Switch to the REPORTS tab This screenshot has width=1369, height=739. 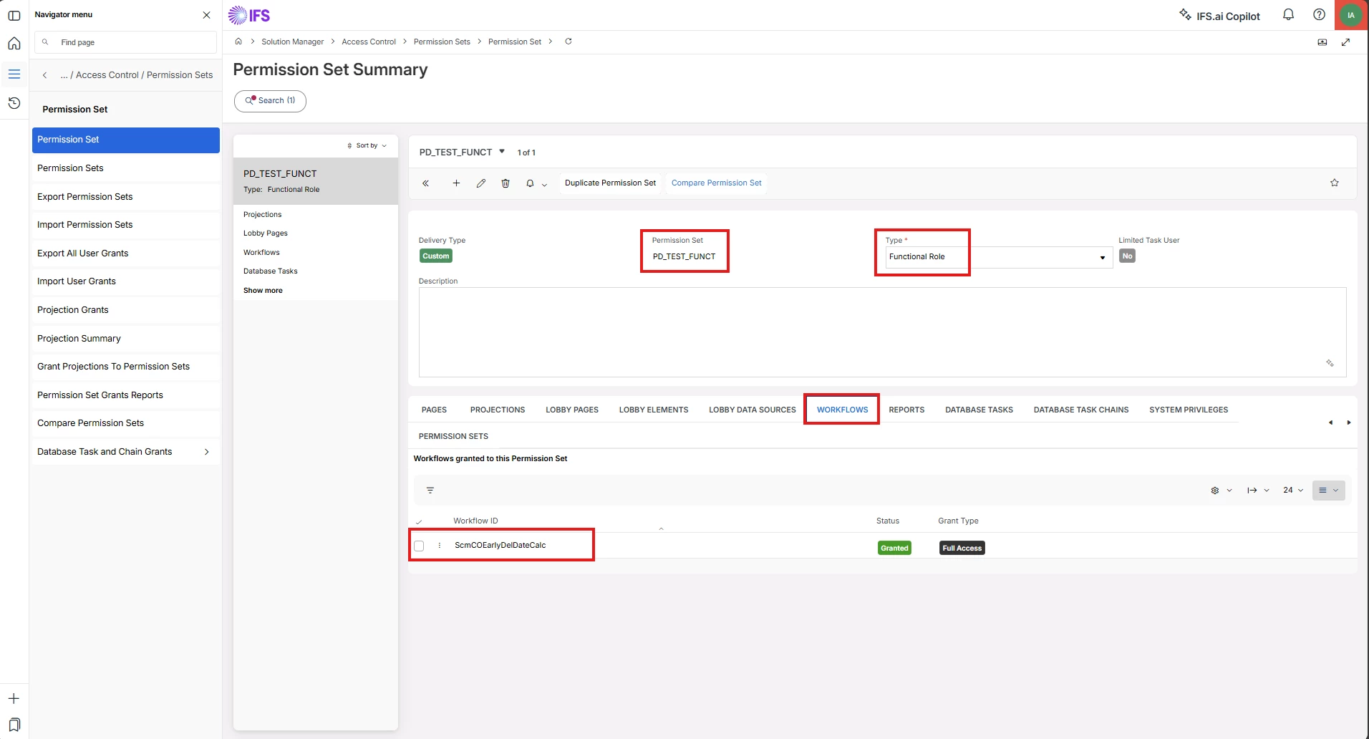906,410
